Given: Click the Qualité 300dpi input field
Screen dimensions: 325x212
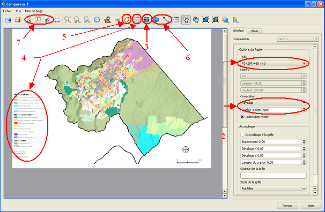Looking at the screenshot, I should (x=271, y=110).
